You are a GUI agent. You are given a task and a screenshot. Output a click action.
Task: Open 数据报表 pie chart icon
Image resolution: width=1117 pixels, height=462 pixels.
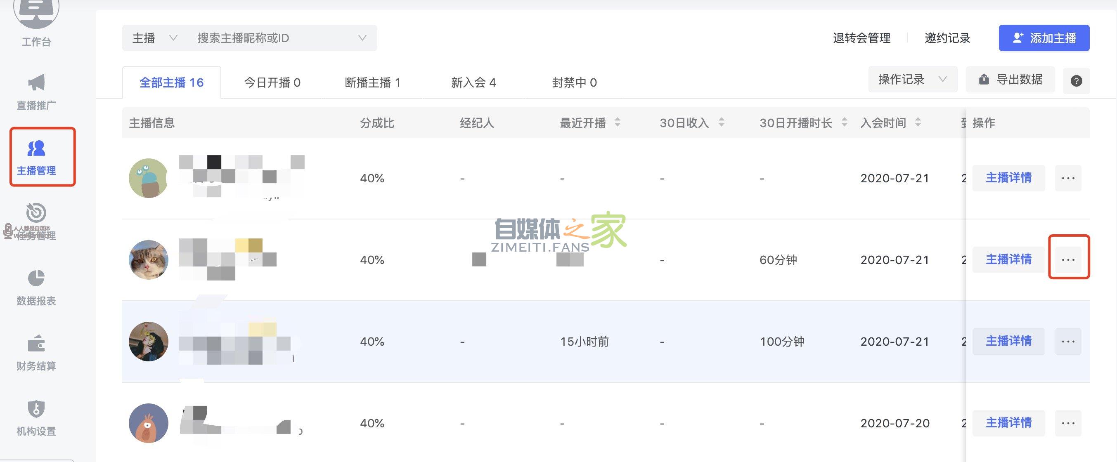point(36,278)
